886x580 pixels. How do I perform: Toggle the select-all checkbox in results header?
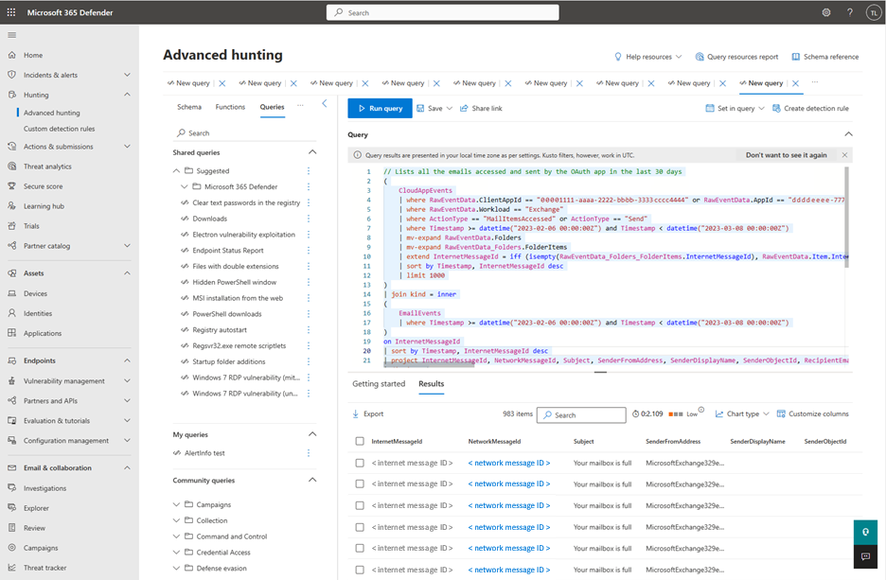(x=360, y=441)
